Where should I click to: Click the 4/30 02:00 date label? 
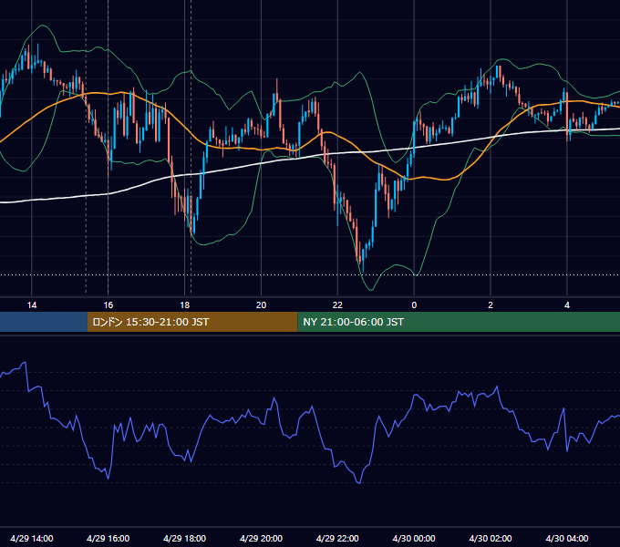click(491, 538)
